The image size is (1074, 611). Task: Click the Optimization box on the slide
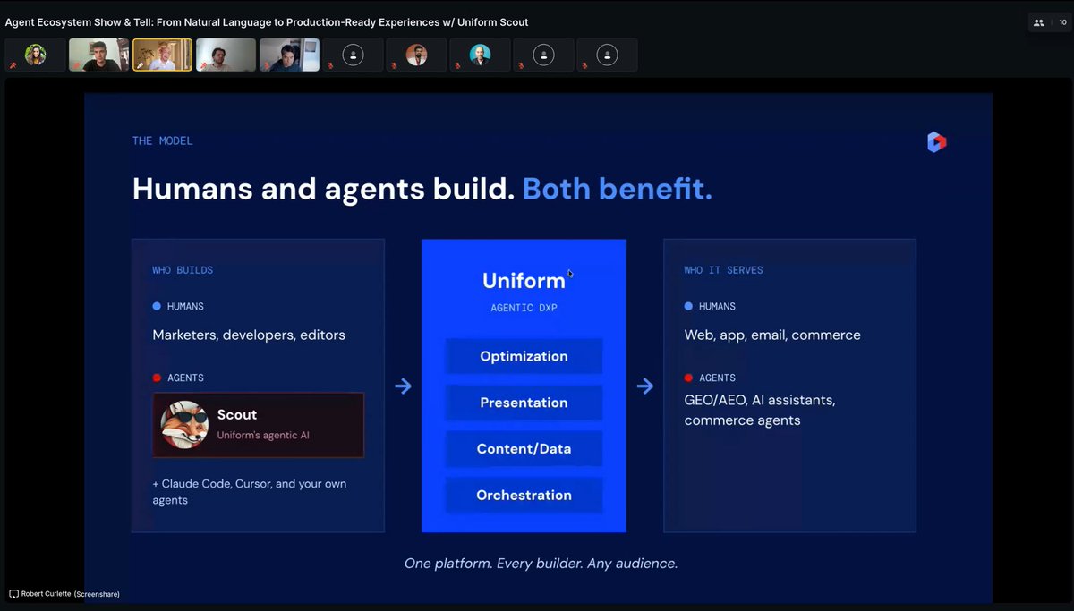[x=524, y=356]
